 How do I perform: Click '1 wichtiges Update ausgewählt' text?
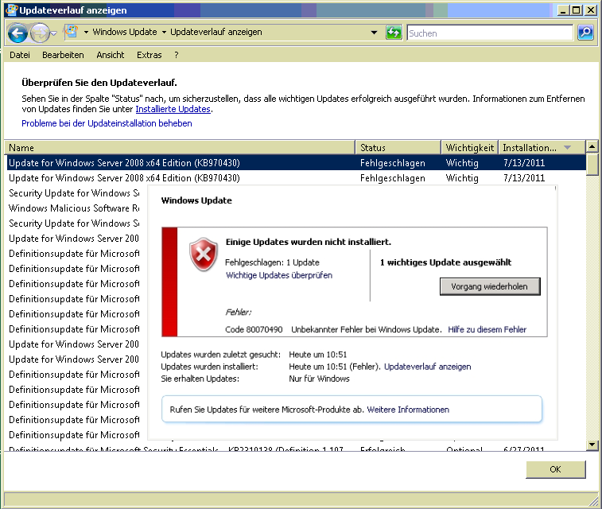pyautogui.click(x=446, y=262)
